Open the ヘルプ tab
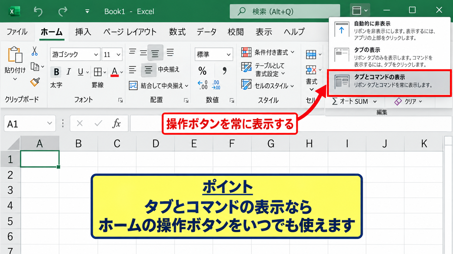 click(x=294, y=32)
